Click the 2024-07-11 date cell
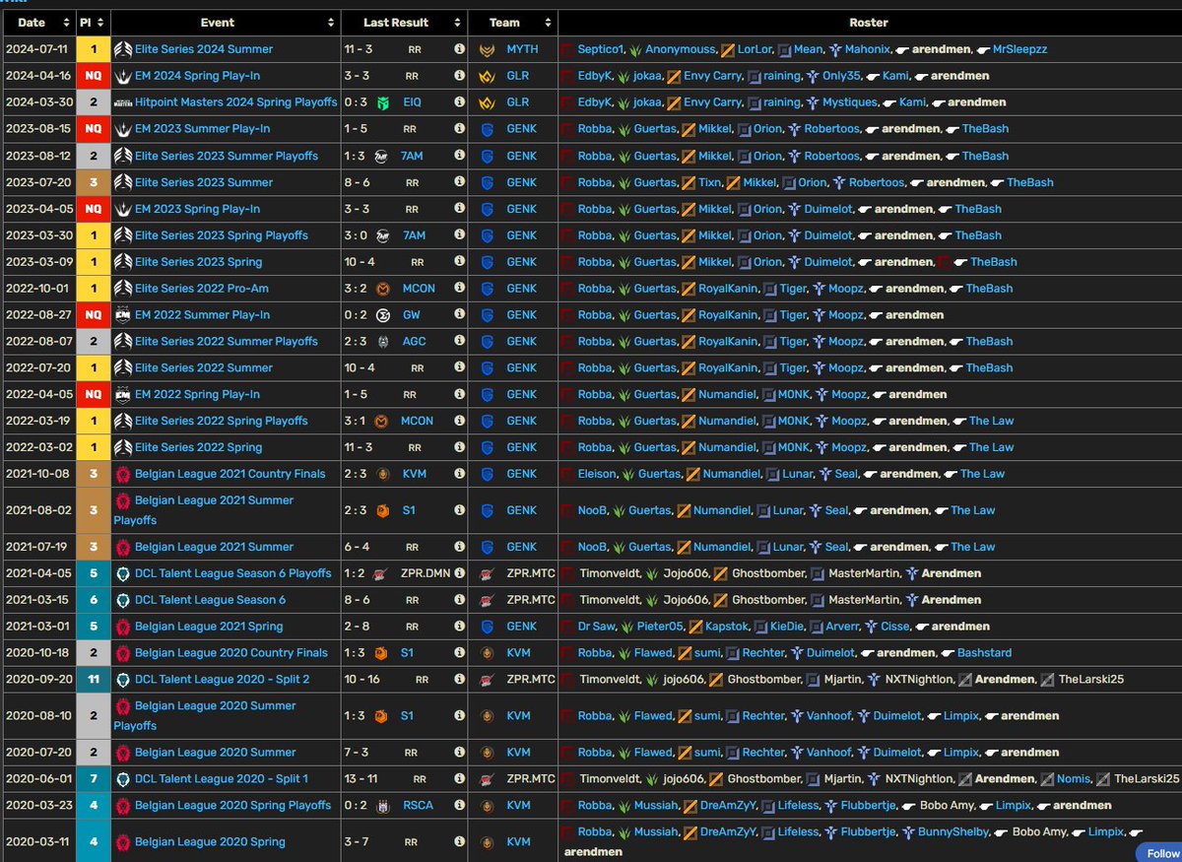Image resolution: width=1182 pixels, height=862 pixels. [38, 49]
